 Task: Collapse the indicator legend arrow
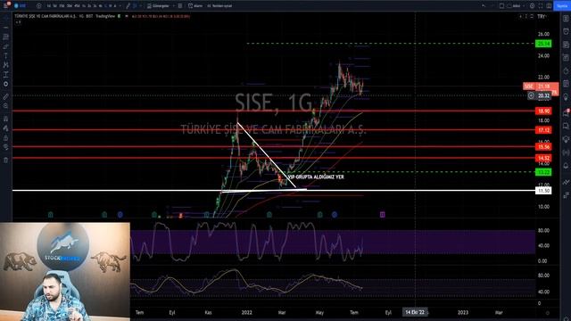[x=18, y=22]
